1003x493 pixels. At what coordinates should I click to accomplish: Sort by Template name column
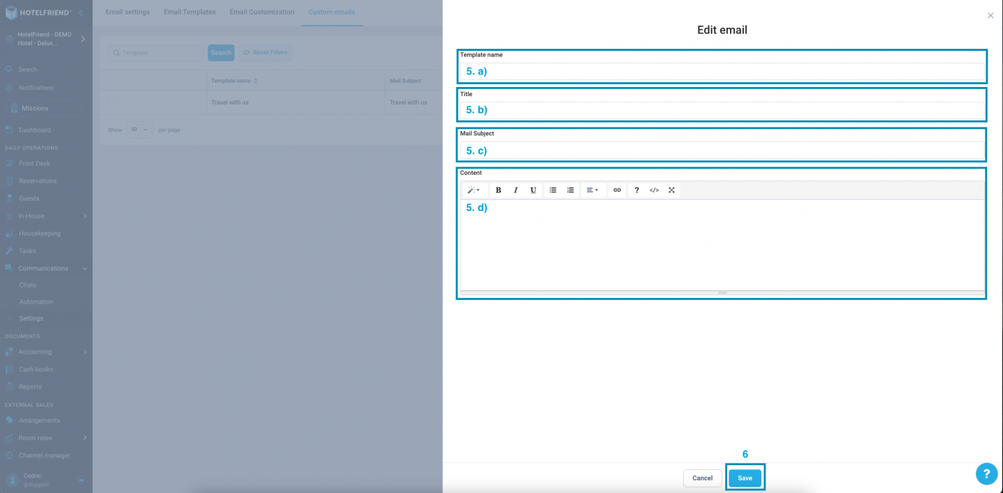pyautogui.click(x=234, y=81)
